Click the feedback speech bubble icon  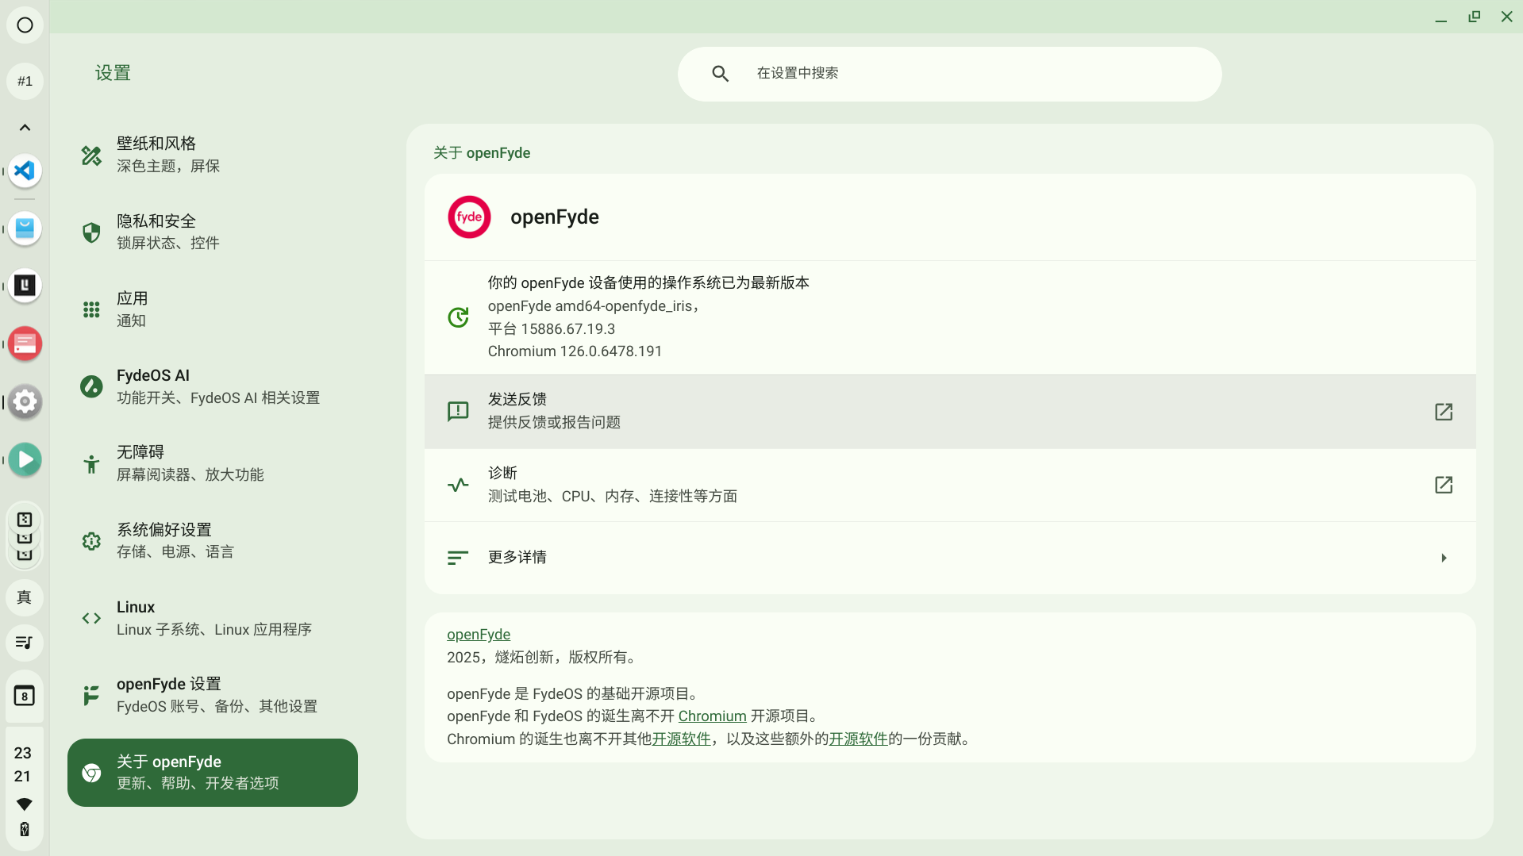(x=458, y=412)
